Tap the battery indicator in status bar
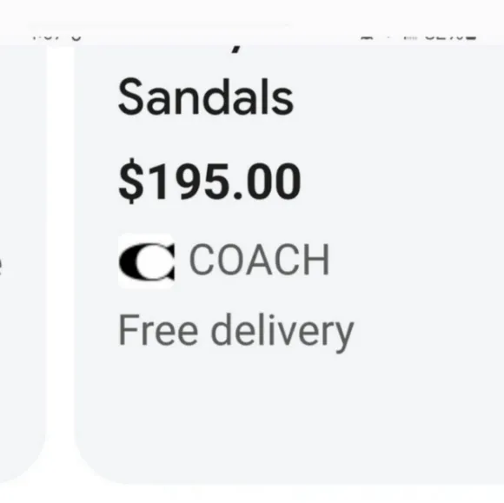 pyautogui.click(x=472, y=37)
